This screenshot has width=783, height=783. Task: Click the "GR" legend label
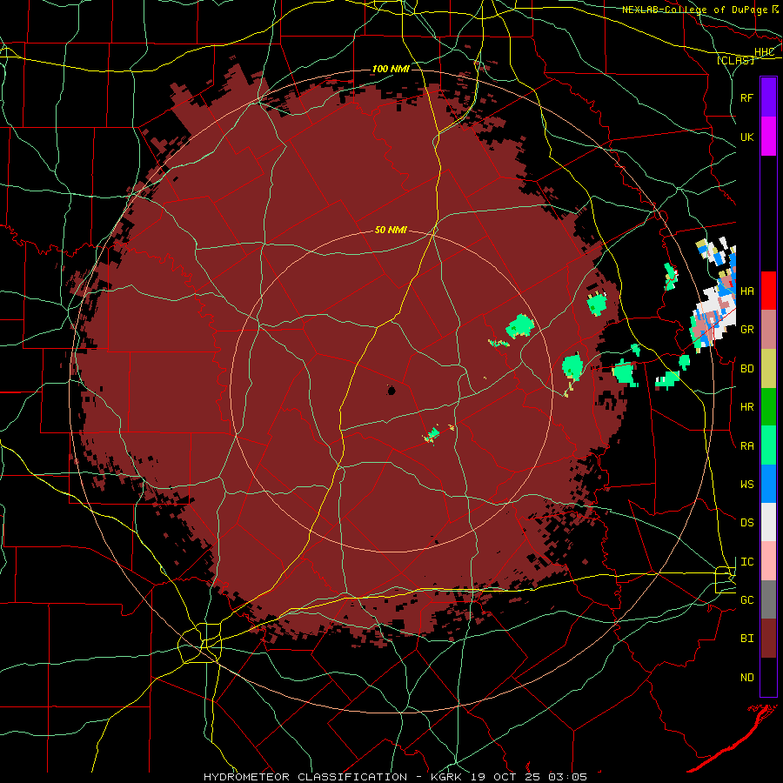pos(747,330)
